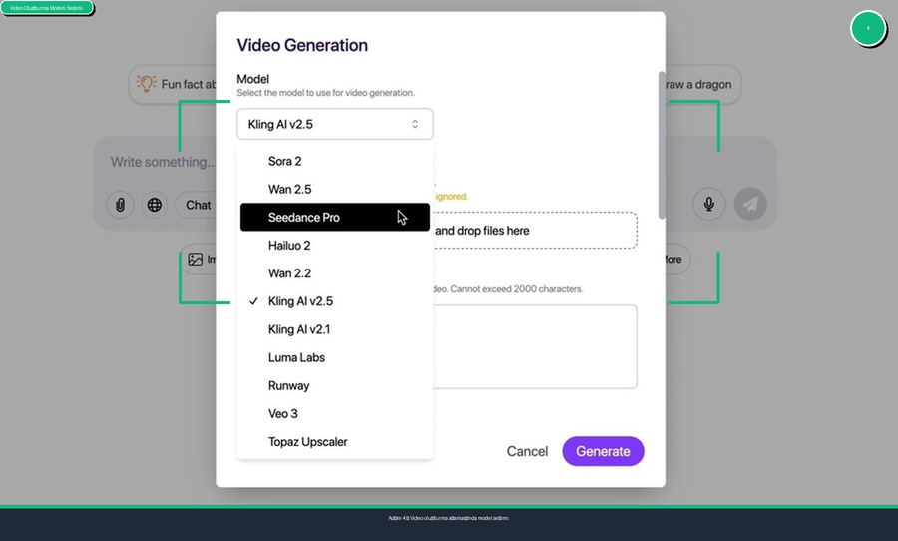
Task: Select the checked Kling AI v2.5 entry
Action: point(300,301)
